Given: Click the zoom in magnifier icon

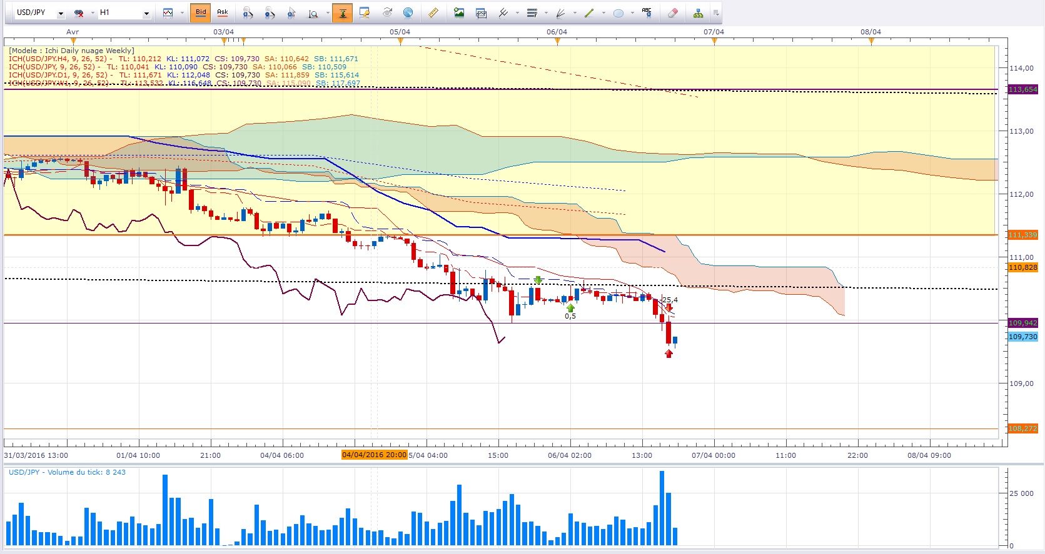Looking at the screenshot, I should [x=248, y=12].
